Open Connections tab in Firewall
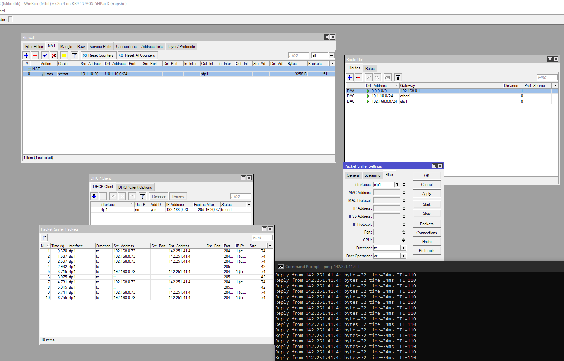 pos(126,47)
